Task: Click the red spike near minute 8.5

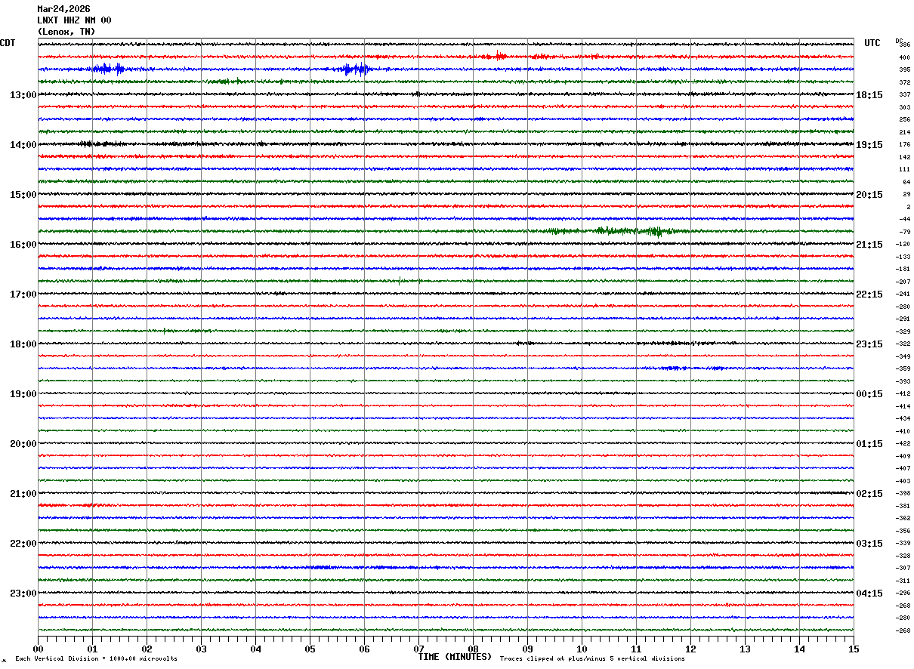Action: pos(499,56)
